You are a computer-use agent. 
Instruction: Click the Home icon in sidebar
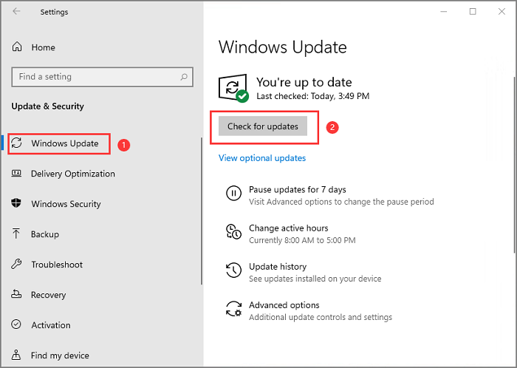tap(17, 47)
